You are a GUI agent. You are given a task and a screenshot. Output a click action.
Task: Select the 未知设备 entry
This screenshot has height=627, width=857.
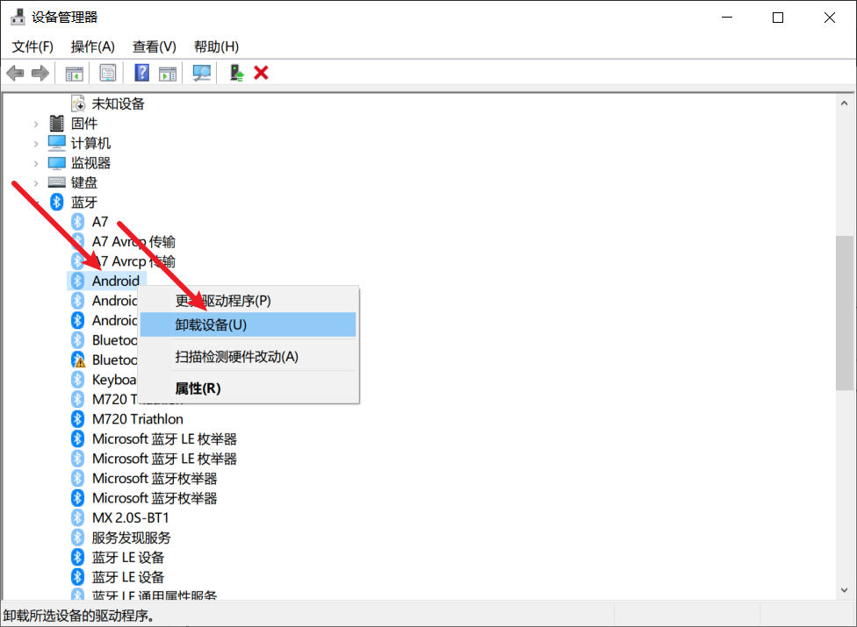[x=118, y=103]
